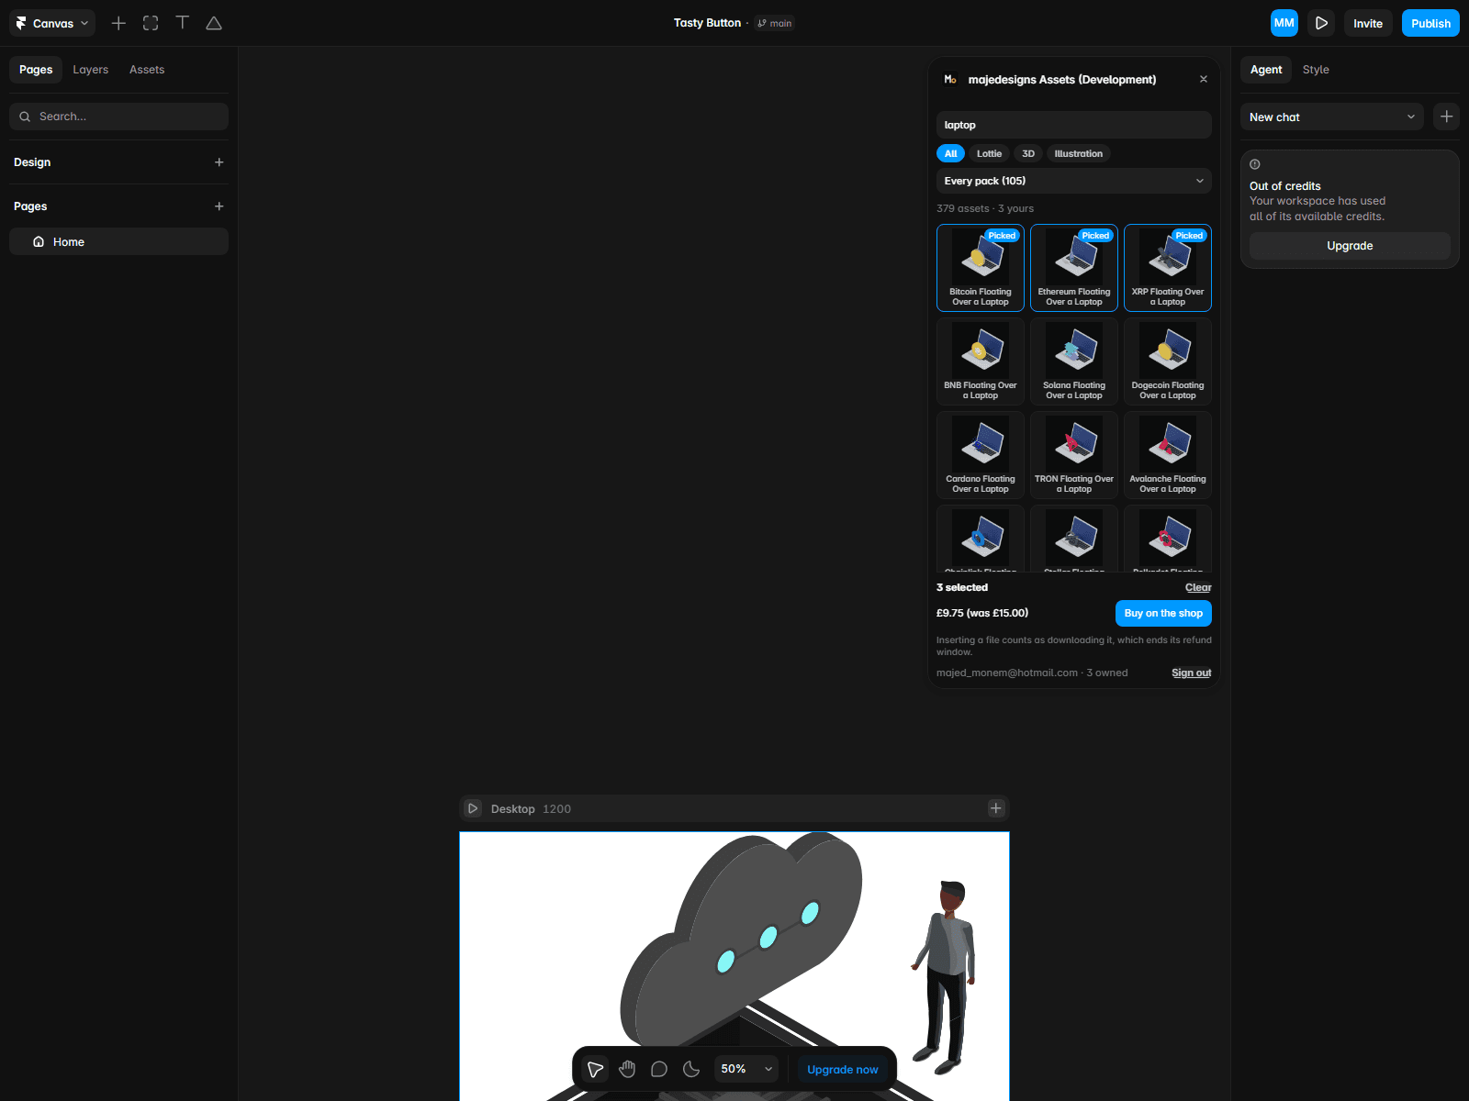The image size is (1469, 1101).
Task: Click Buy on the shop button
Action: (1163, 613)
